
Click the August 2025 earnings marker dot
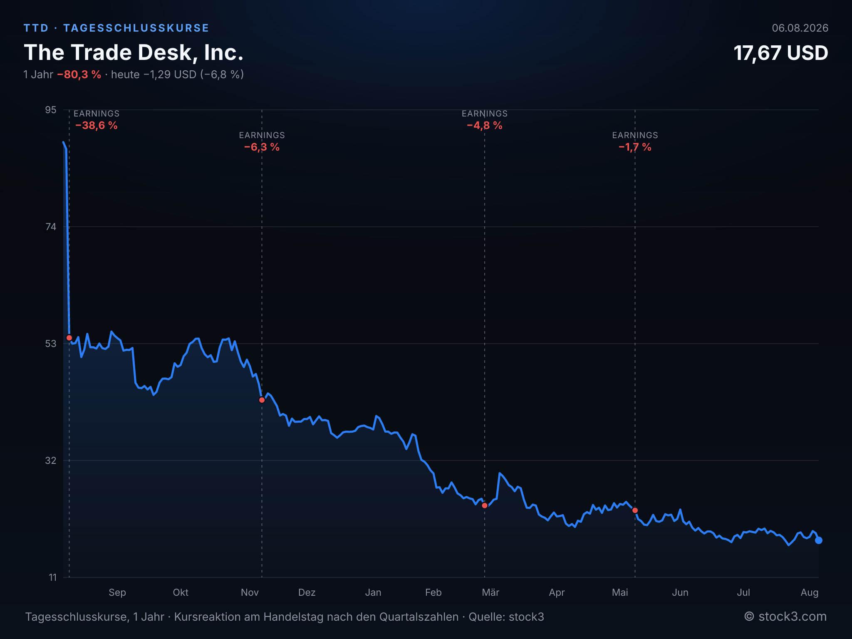[x=69, y=338]
